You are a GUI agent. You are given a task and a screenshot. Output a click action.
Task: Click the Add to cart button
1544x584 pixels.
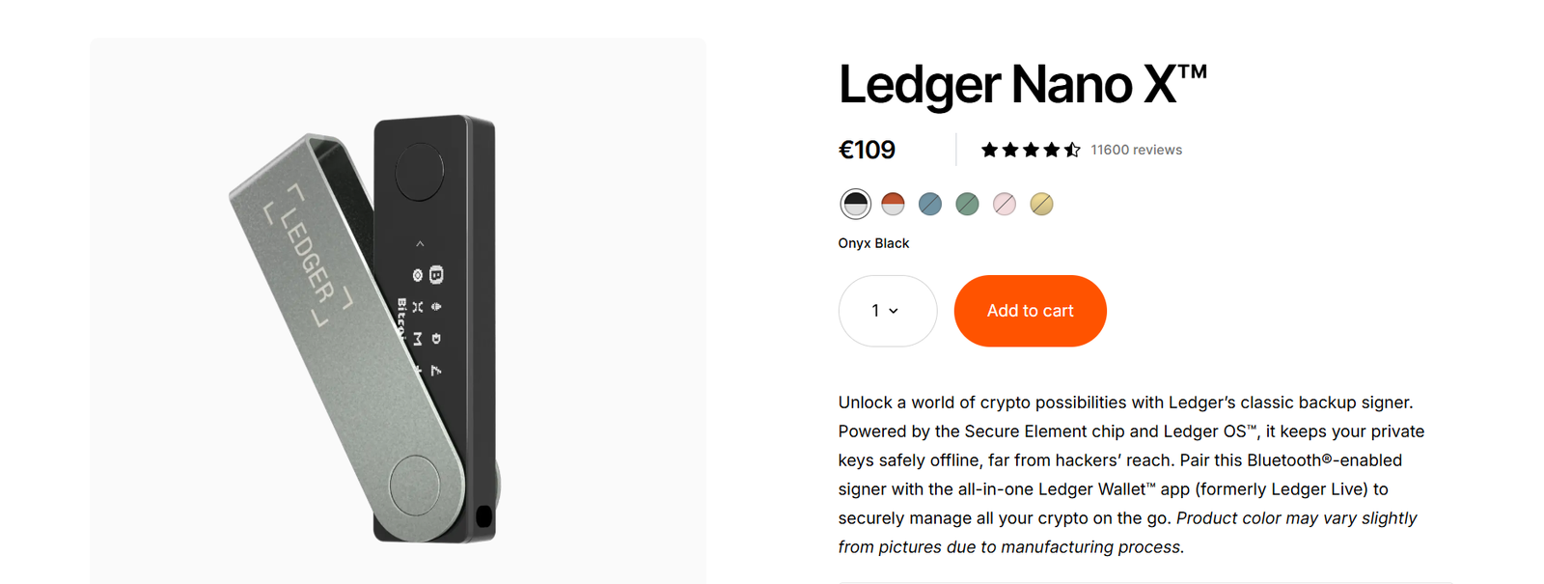point(1030,311)
